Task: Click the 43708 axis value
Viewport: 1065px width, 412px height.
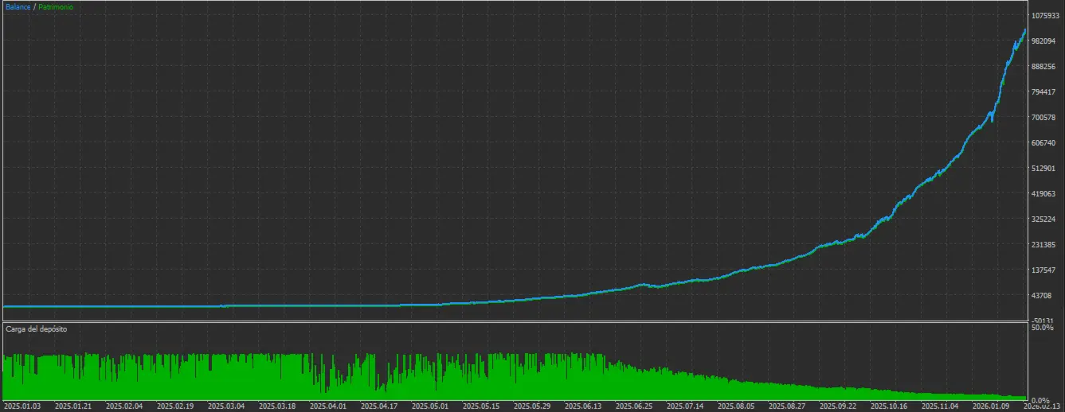Action: coord(1043,296)
